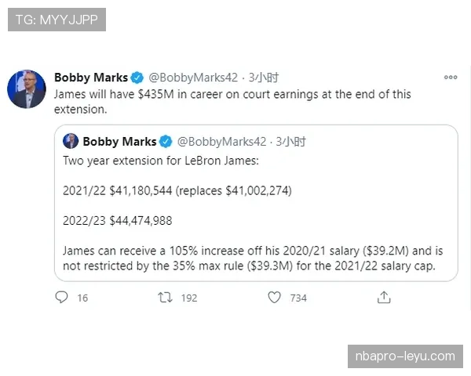Click verified badge beside main Bobby Marks name
Viewport: 471px width, 376px height.
coord(137,78)
